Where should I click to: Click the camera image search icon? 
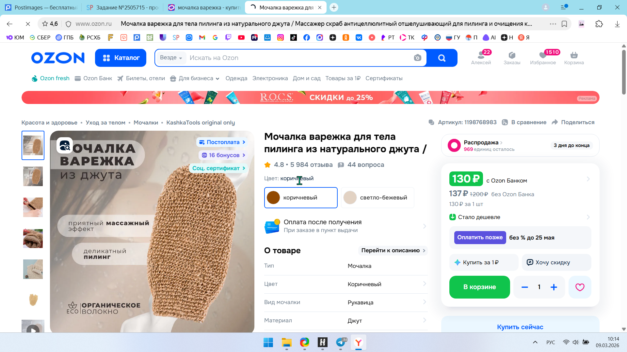tap(417, 58)
